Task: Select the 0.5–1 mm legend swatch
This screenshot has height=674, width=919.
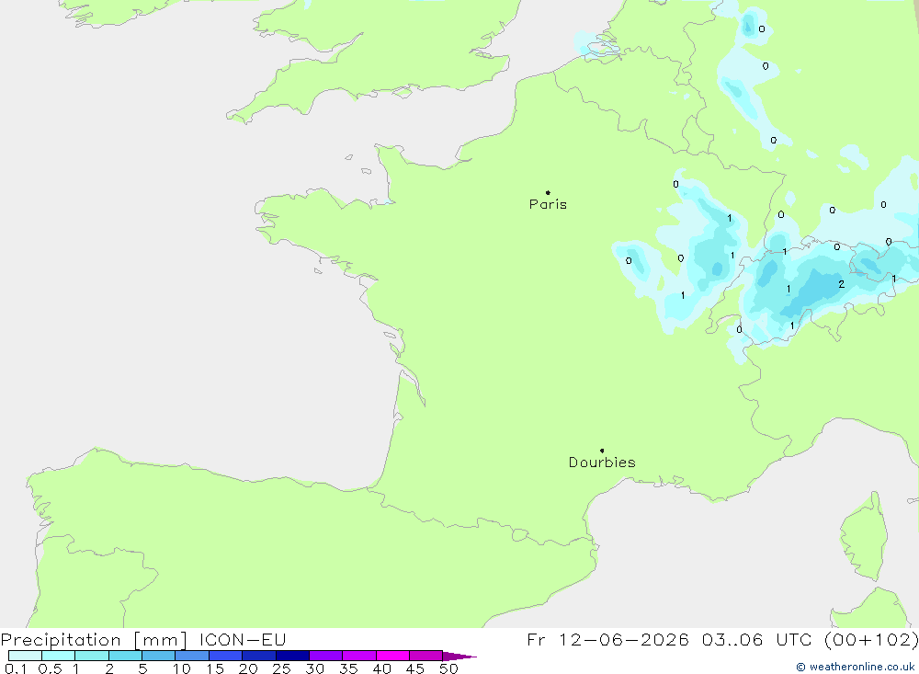Action: coord(59,656)
